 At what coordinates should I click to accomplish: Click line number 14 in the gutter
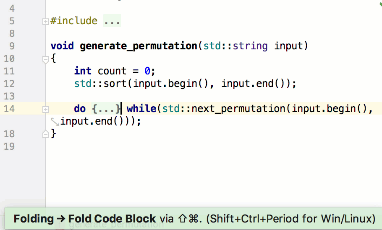click(9, 109)
